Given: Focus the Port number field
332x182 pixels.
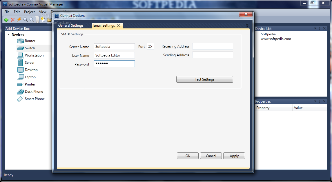Looking at the screenshot, I should coord(150,46).
